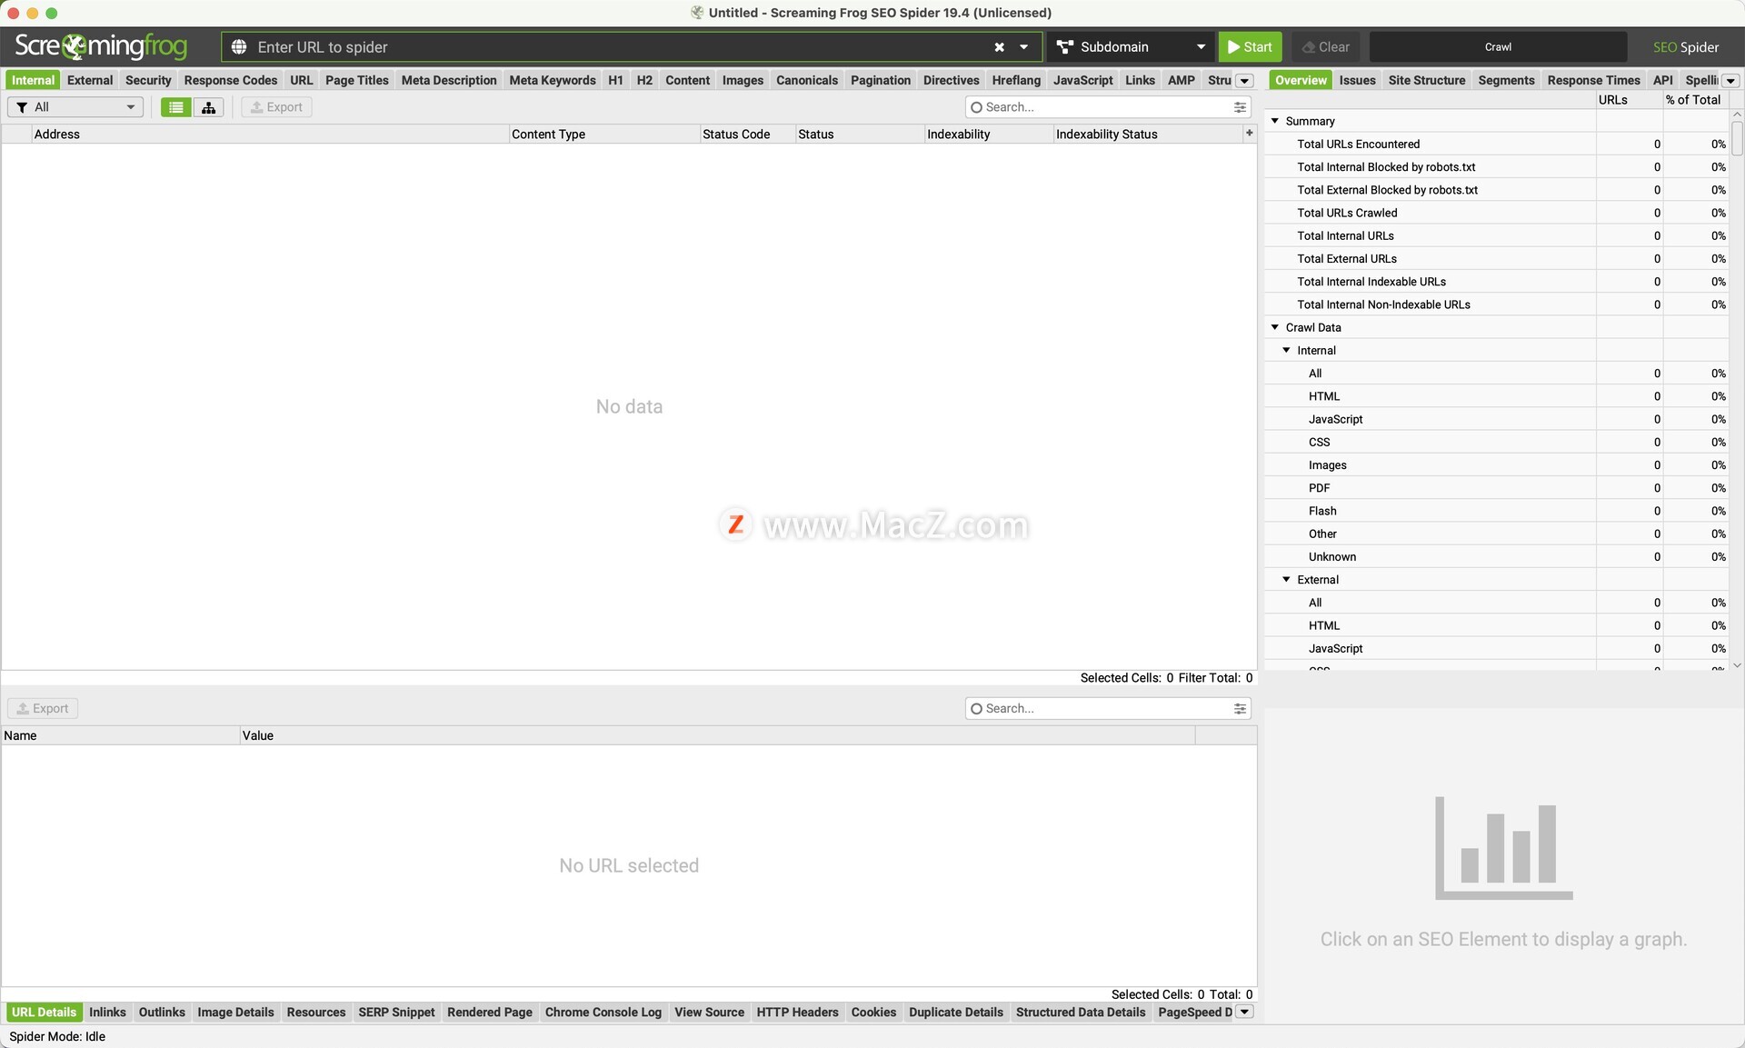Screen dimensions: 1745x1048
Task: Open the Response Times tab
Action: (1593, 80)
